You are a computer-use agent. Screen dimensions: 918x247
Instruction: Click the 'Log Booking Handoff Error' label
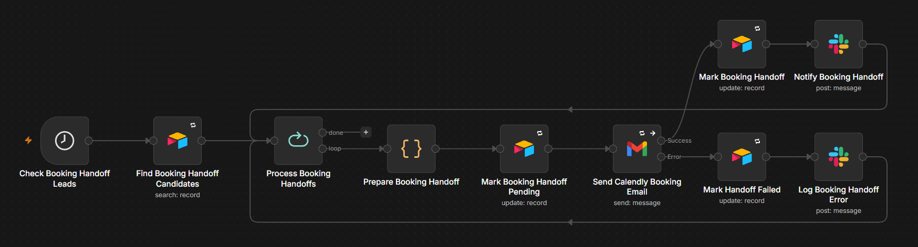coord(839,195)
